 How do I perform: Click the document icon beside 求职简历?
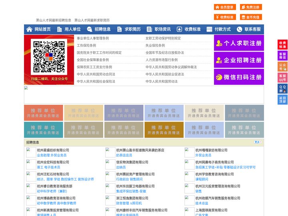coord(119,29)
